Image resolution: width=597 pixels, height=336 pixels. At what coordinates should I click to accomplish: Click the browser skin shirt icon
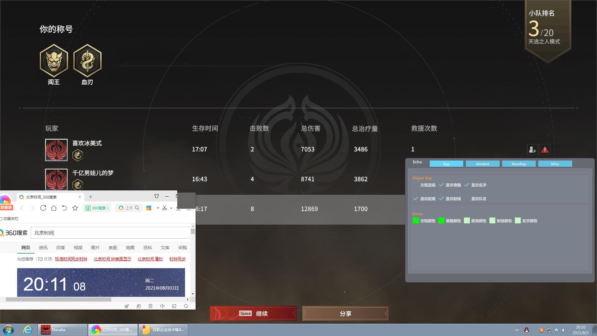click(156, 196)
